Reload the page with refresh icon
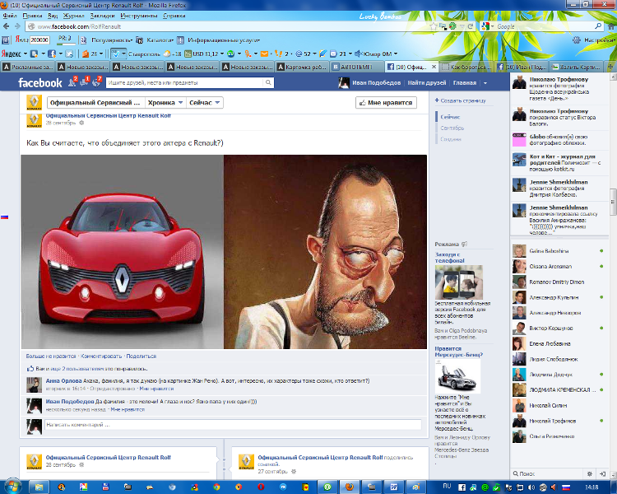 [470, 26]
